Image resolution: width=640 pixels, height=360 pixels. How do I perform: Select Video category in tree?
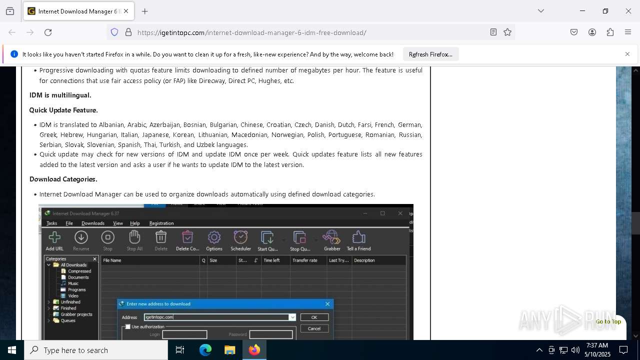[69, 296]
